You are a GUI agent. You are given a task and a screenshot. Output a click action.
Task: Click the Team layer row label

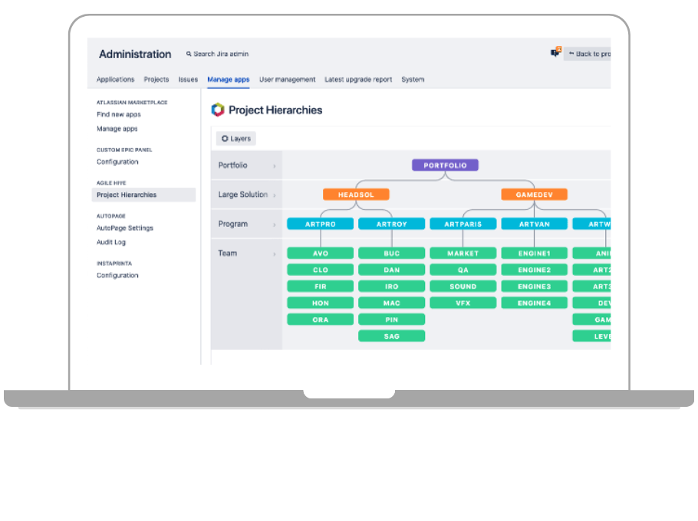[x=228, y=254]
